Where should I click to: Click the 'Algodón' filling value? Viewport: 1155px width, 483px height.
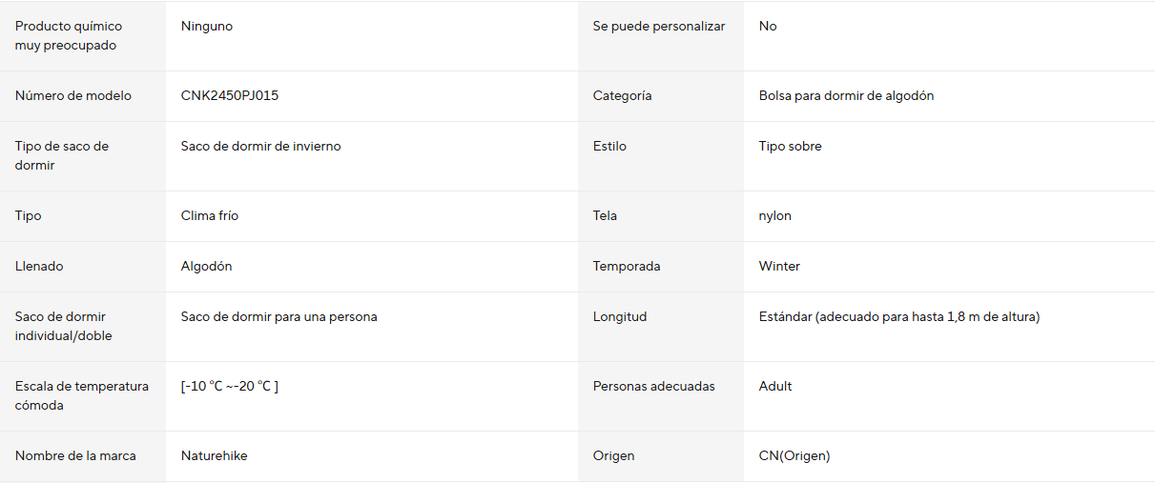coord(206,266)
